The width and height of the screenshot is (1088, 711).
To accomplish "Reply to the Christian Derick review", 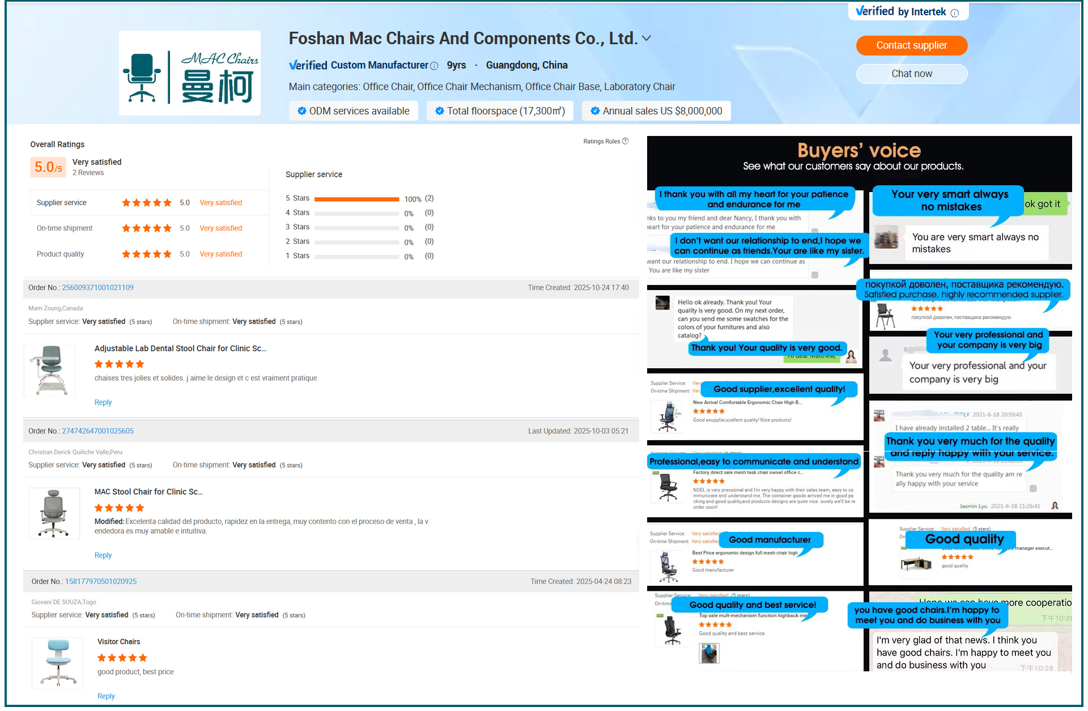I will click(x=103, y=556).
